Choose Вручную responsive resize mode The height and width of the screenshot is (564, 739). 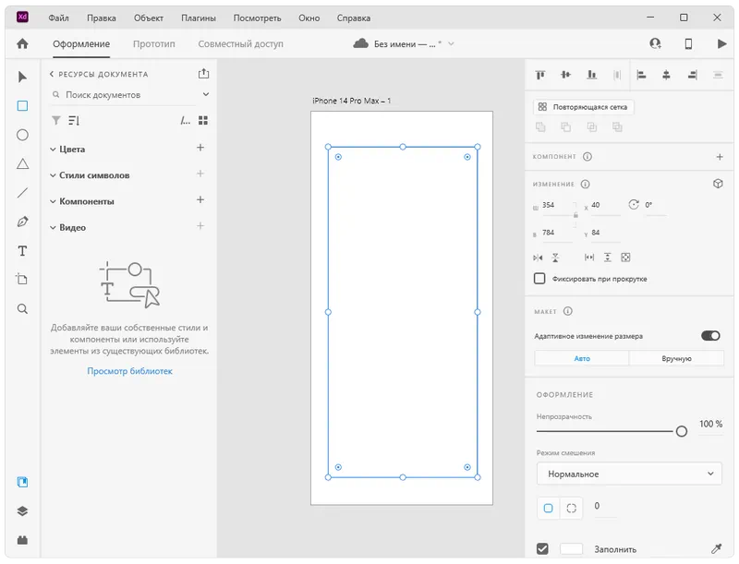[676, 358]
